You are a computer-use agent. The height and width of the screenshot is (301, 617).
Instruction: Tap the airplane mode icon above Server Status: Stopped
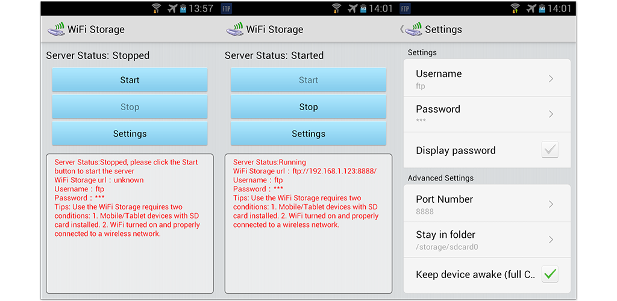click(173, 8)
